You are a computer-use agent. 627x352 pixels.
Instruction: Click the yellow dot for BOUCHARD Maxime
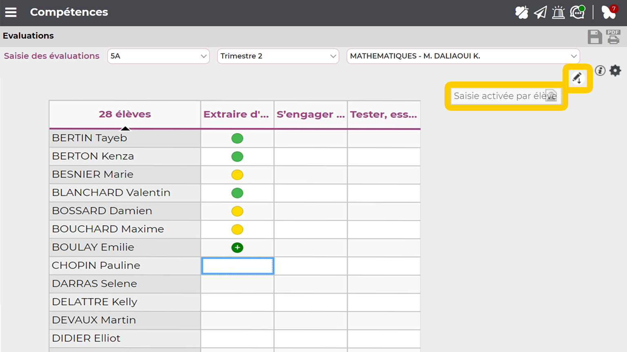coord(237,229)
